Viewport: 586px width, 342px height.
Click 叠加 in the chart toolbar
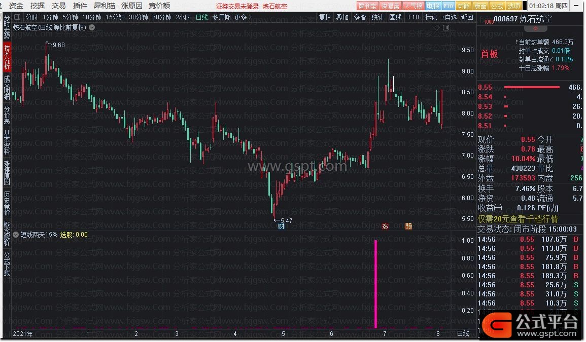click(342, 17)
